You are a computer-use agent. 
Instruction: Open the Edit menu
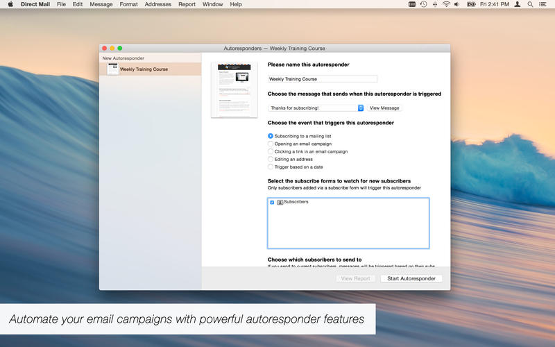pos(78,4)
